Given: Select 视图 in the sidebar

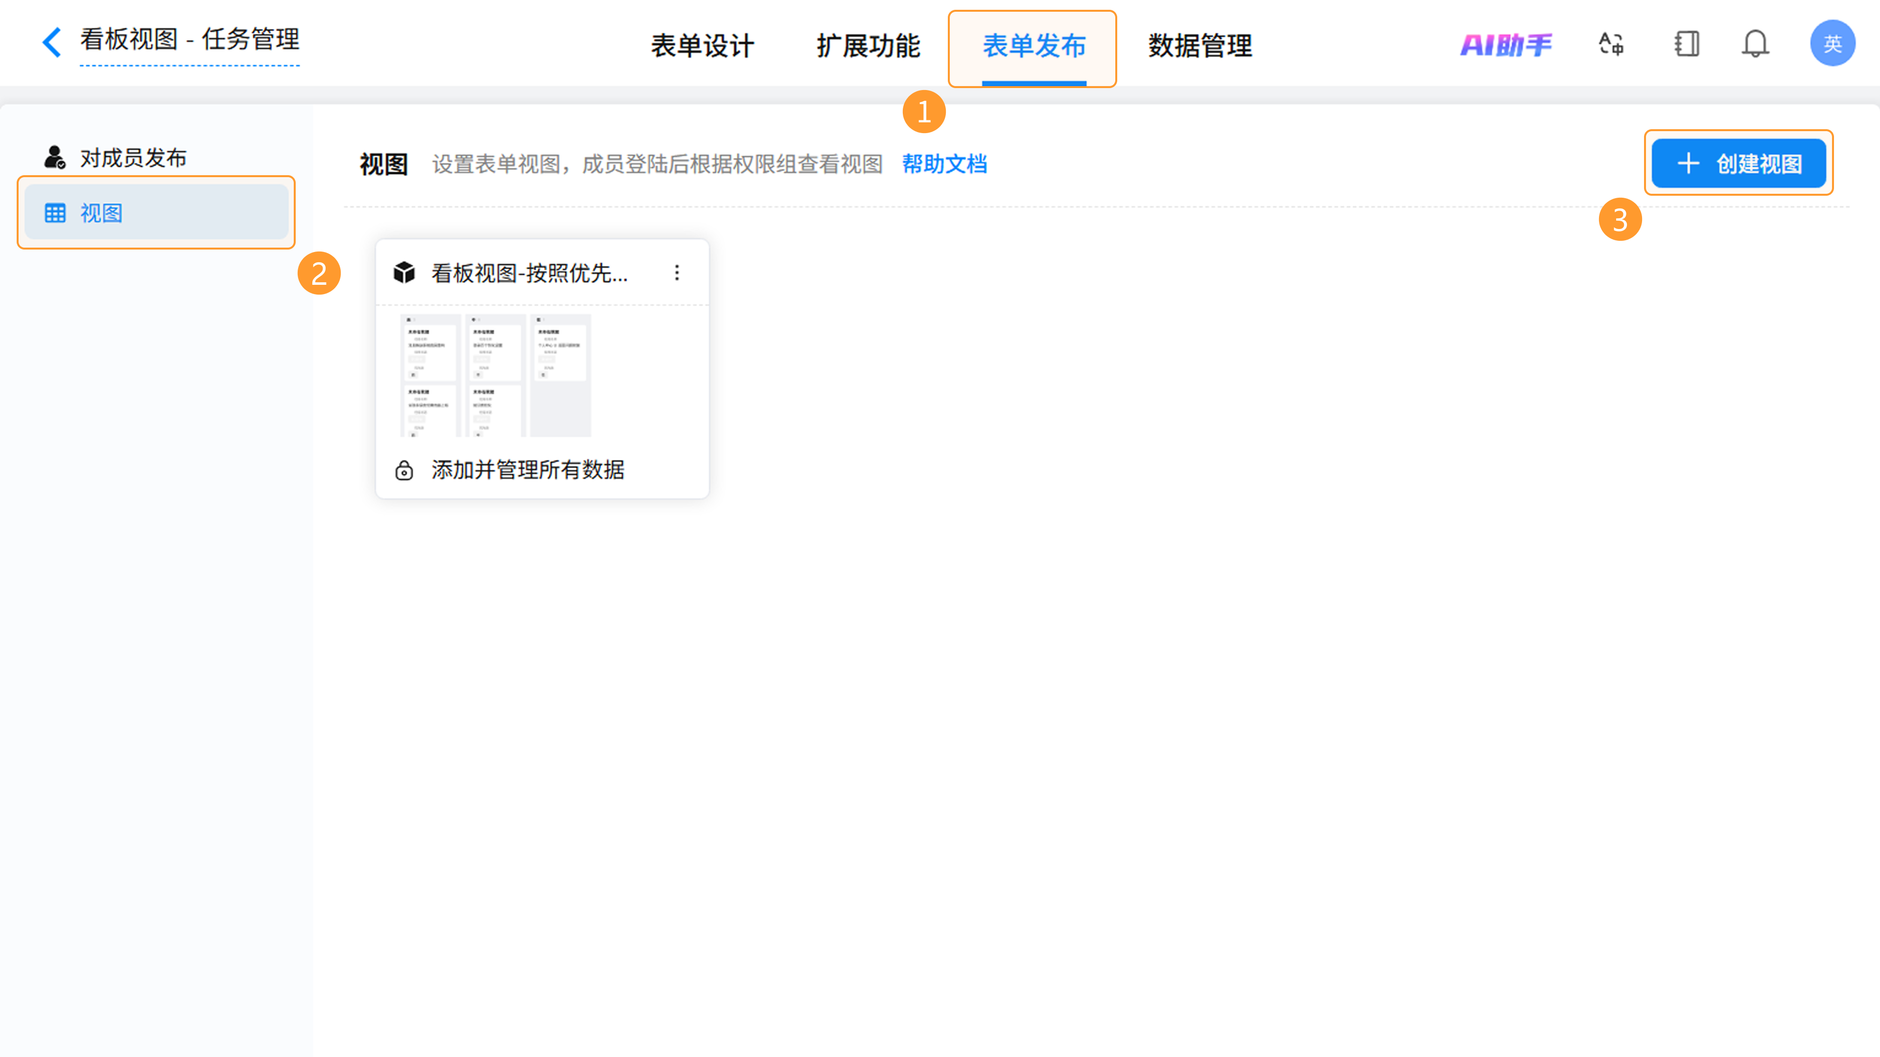Looking at the screenshot, I should click(x=156, y=213).
